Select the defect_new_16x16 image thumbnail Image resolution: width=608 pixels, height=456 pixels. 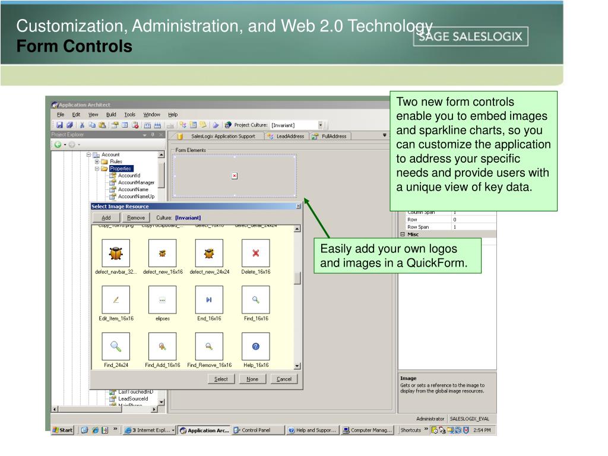point(163,253)
